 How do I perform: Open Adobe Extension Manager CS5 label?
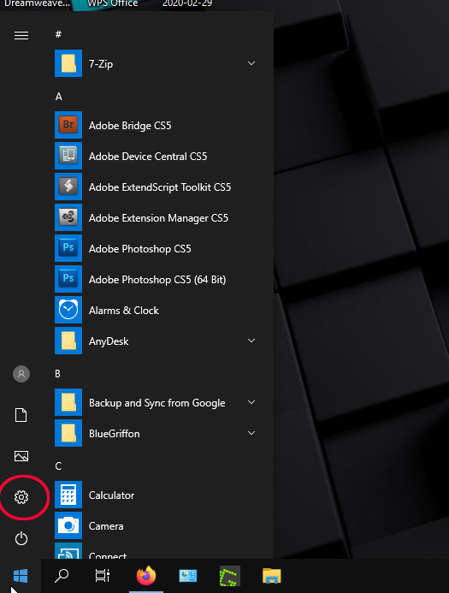pos(158,218)
